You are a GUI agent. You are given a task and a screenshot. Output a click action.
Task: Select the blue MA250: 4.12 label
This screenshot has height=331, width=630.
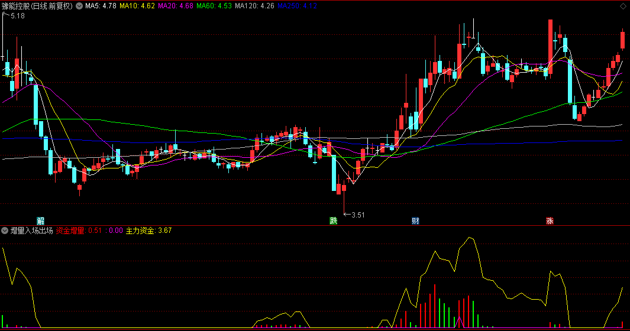click(298, 6)
